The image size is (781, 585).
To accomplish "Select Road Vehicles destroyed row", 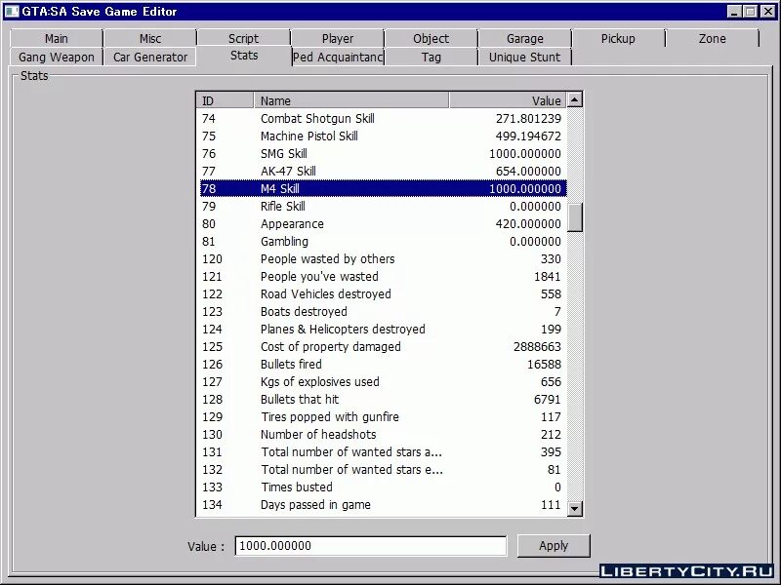I will click(x=383, y=294).
